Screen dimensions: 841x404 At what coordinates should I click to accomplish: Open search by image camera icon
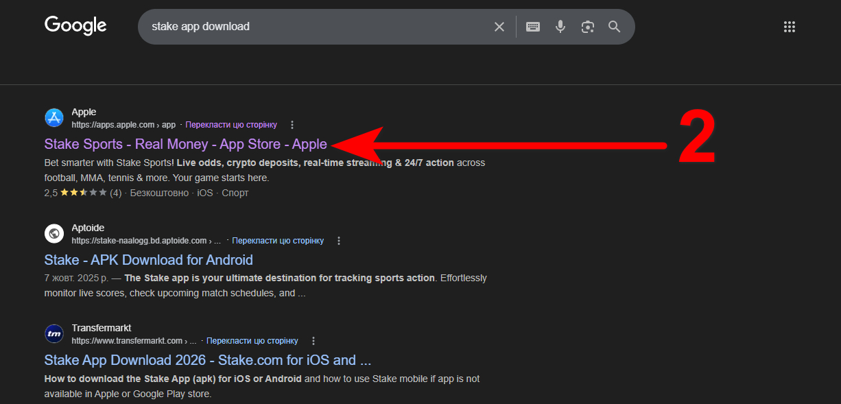pyautogui.click(x=587, y=27)
